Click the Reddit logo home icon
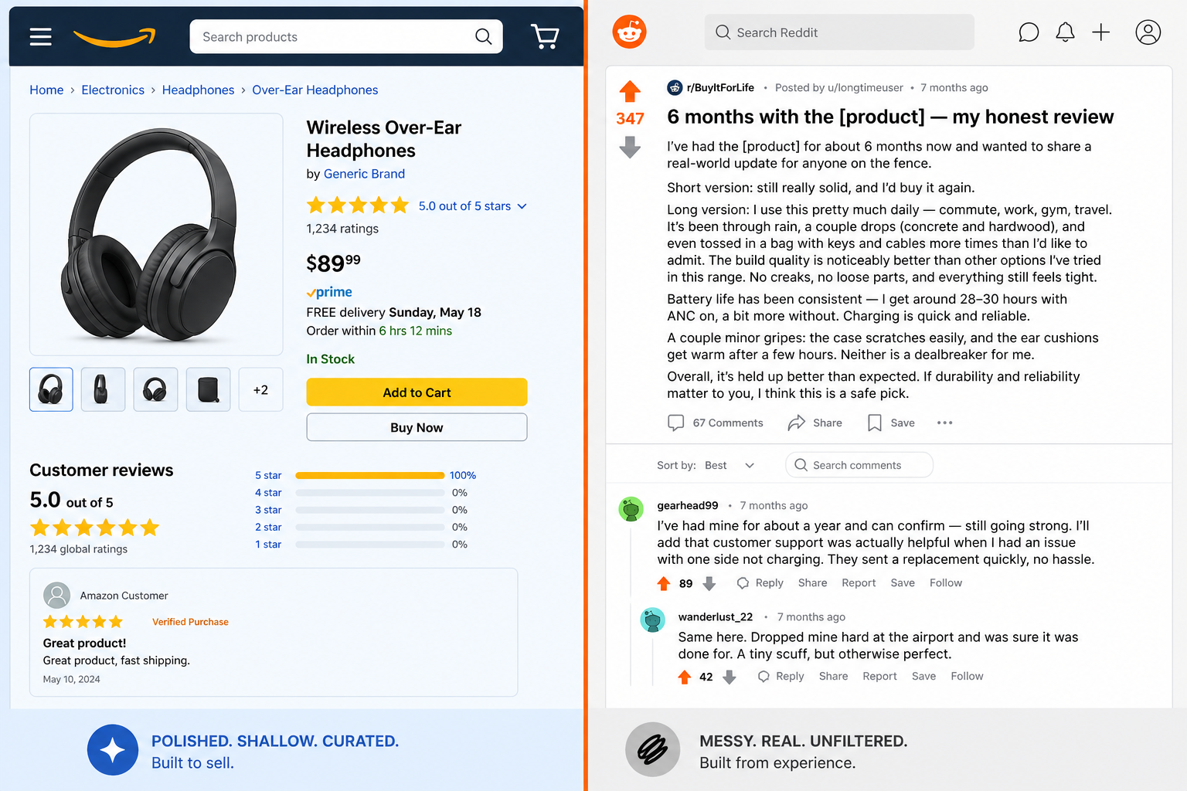The width and height of the screenshot is (1187, 791). pos(629,32)
